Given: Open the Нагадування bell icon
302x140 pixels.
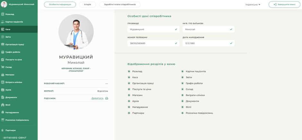Looking at the screenshot, I should click(3, 112).
